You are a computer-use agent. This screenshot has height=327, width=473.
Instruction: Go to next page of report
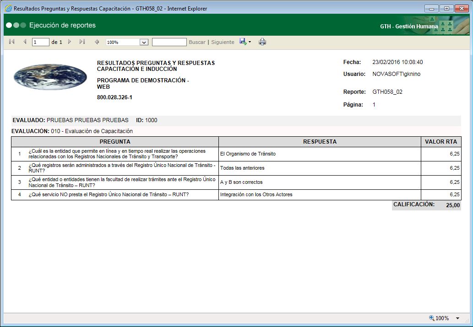[x=70, y=42]
